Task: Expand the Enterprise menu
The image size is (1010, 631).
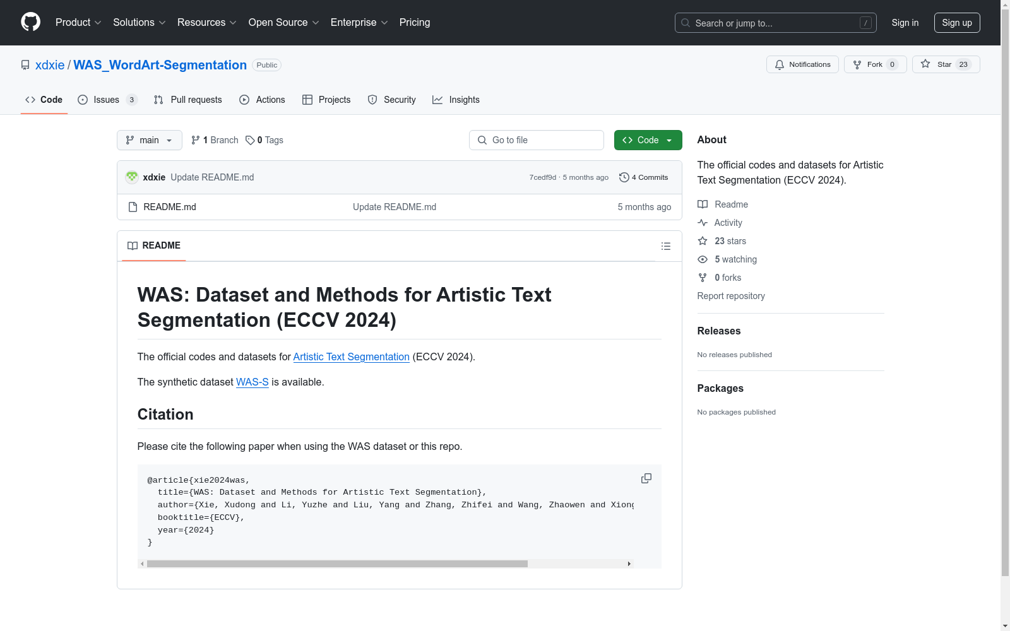Action: (359, 22)
